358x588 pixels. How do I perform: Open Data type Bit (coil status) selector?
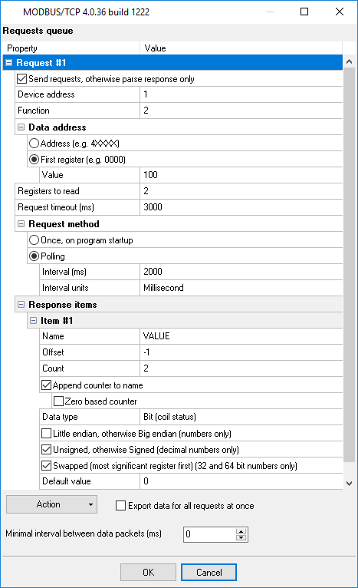click(241, 417)
